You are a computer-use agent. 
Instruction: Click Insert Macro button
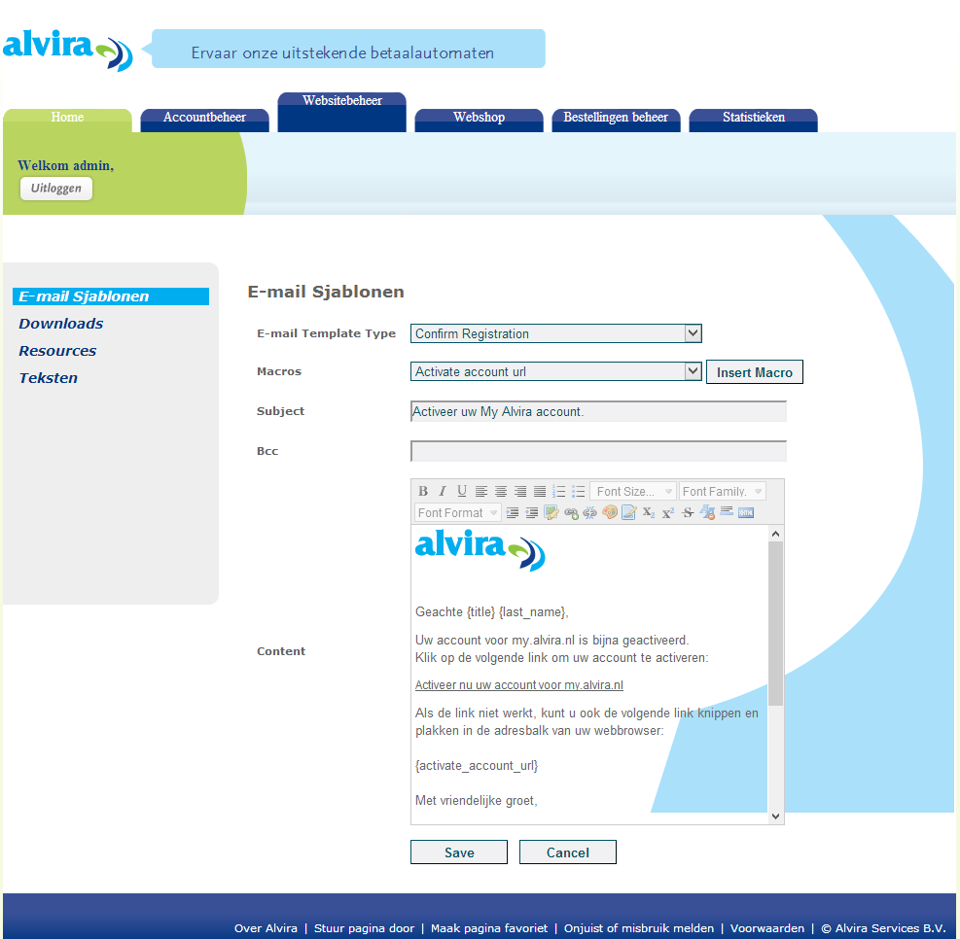point(755,372)
